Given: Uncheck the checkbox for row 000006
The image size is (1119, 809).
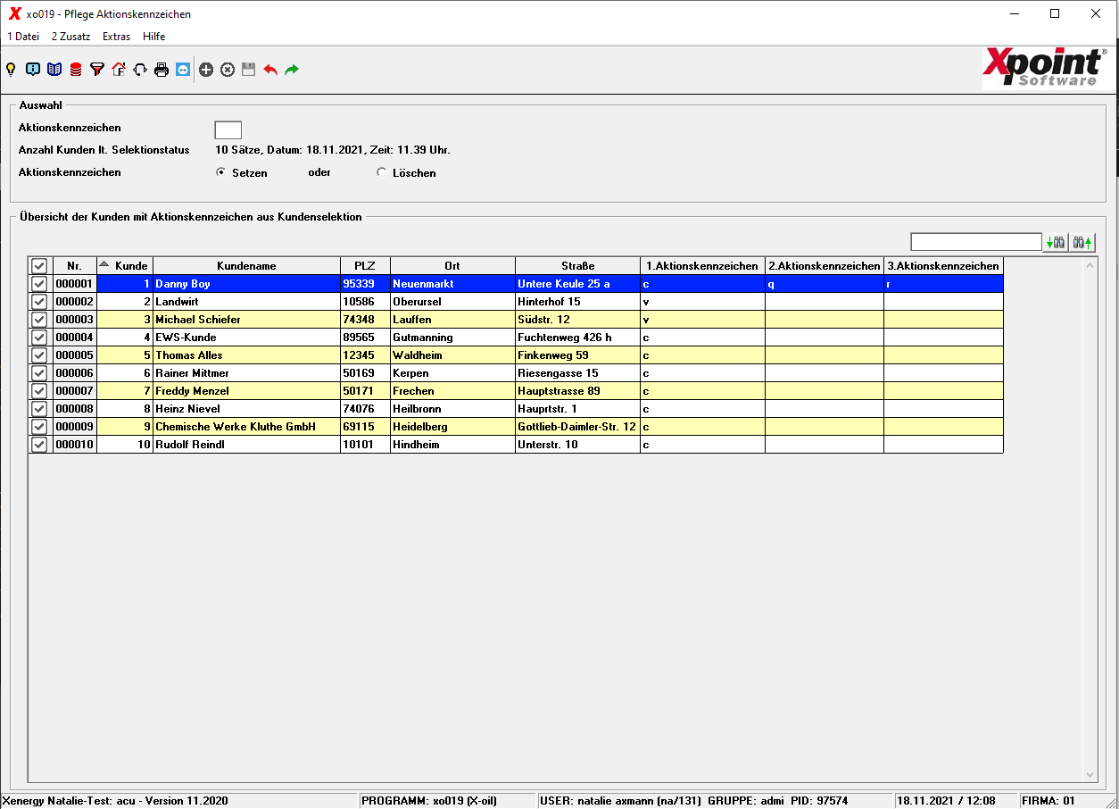Looking at the screenshot, I should click(39, 373).
